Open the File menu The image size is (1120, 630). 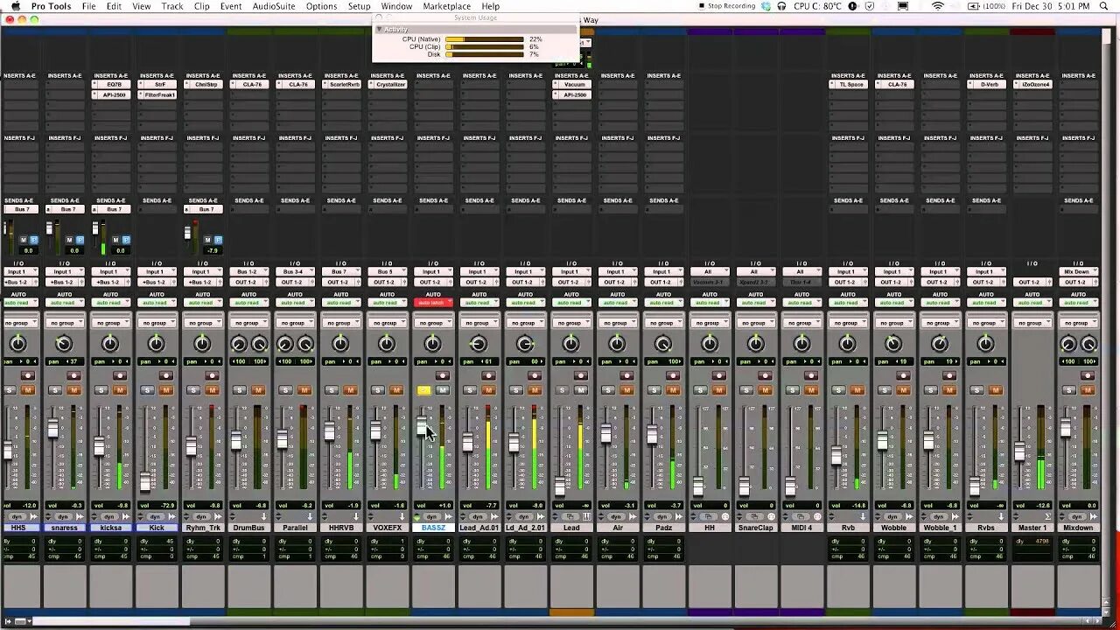88,6
